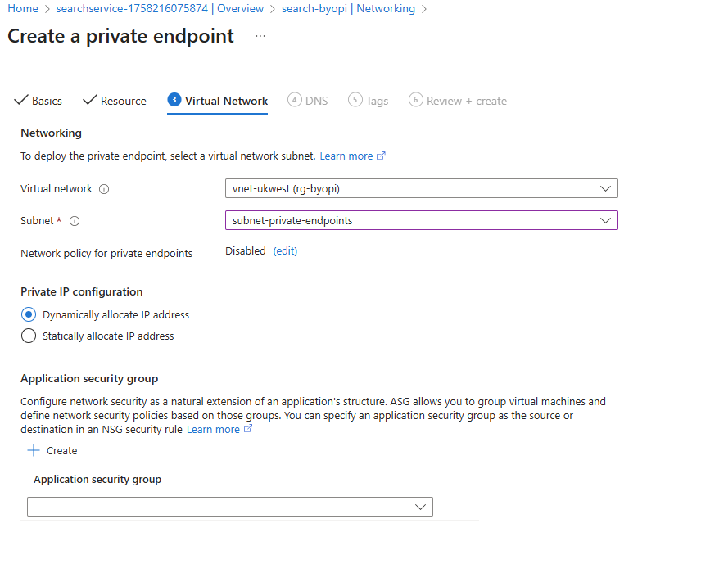Open the Application security group dropdown

[229, 508]
